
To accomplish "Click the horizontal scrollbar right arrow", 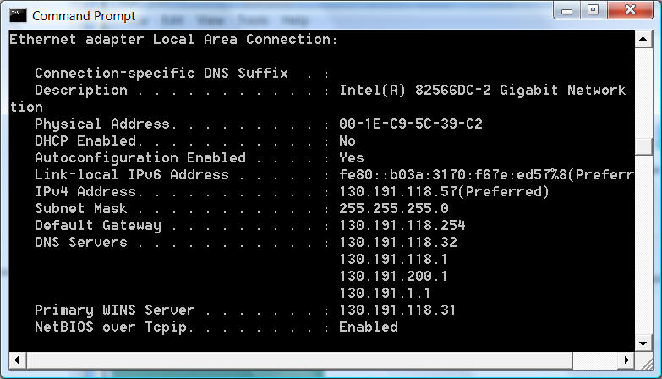I will pyautogui.click(x=626, y=360).
